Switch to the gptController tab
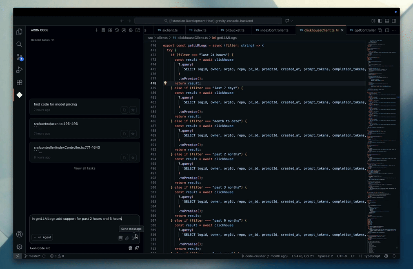The height and width of the screenshot is (269, 413). 363,30
